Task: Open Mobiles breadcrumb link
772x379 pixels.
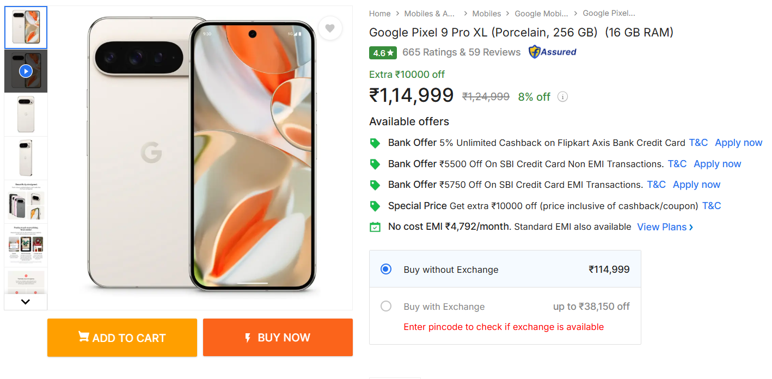Action: tap(486, 14)
